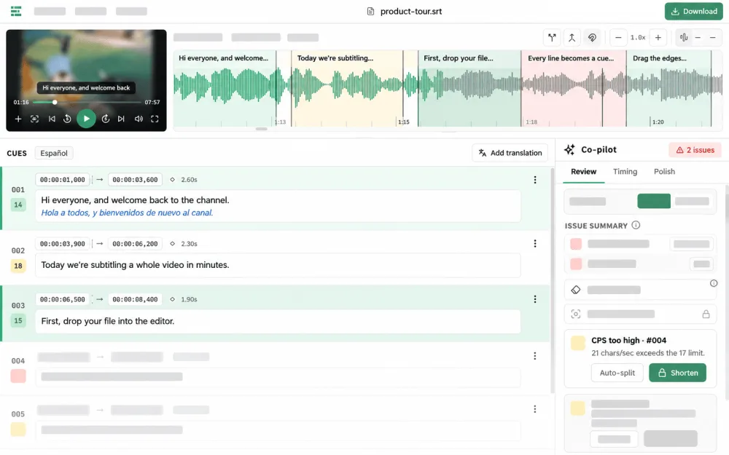
Task: Click the info icon at eraser row corner
Action: pyautogui.click(x=714, y=283)
